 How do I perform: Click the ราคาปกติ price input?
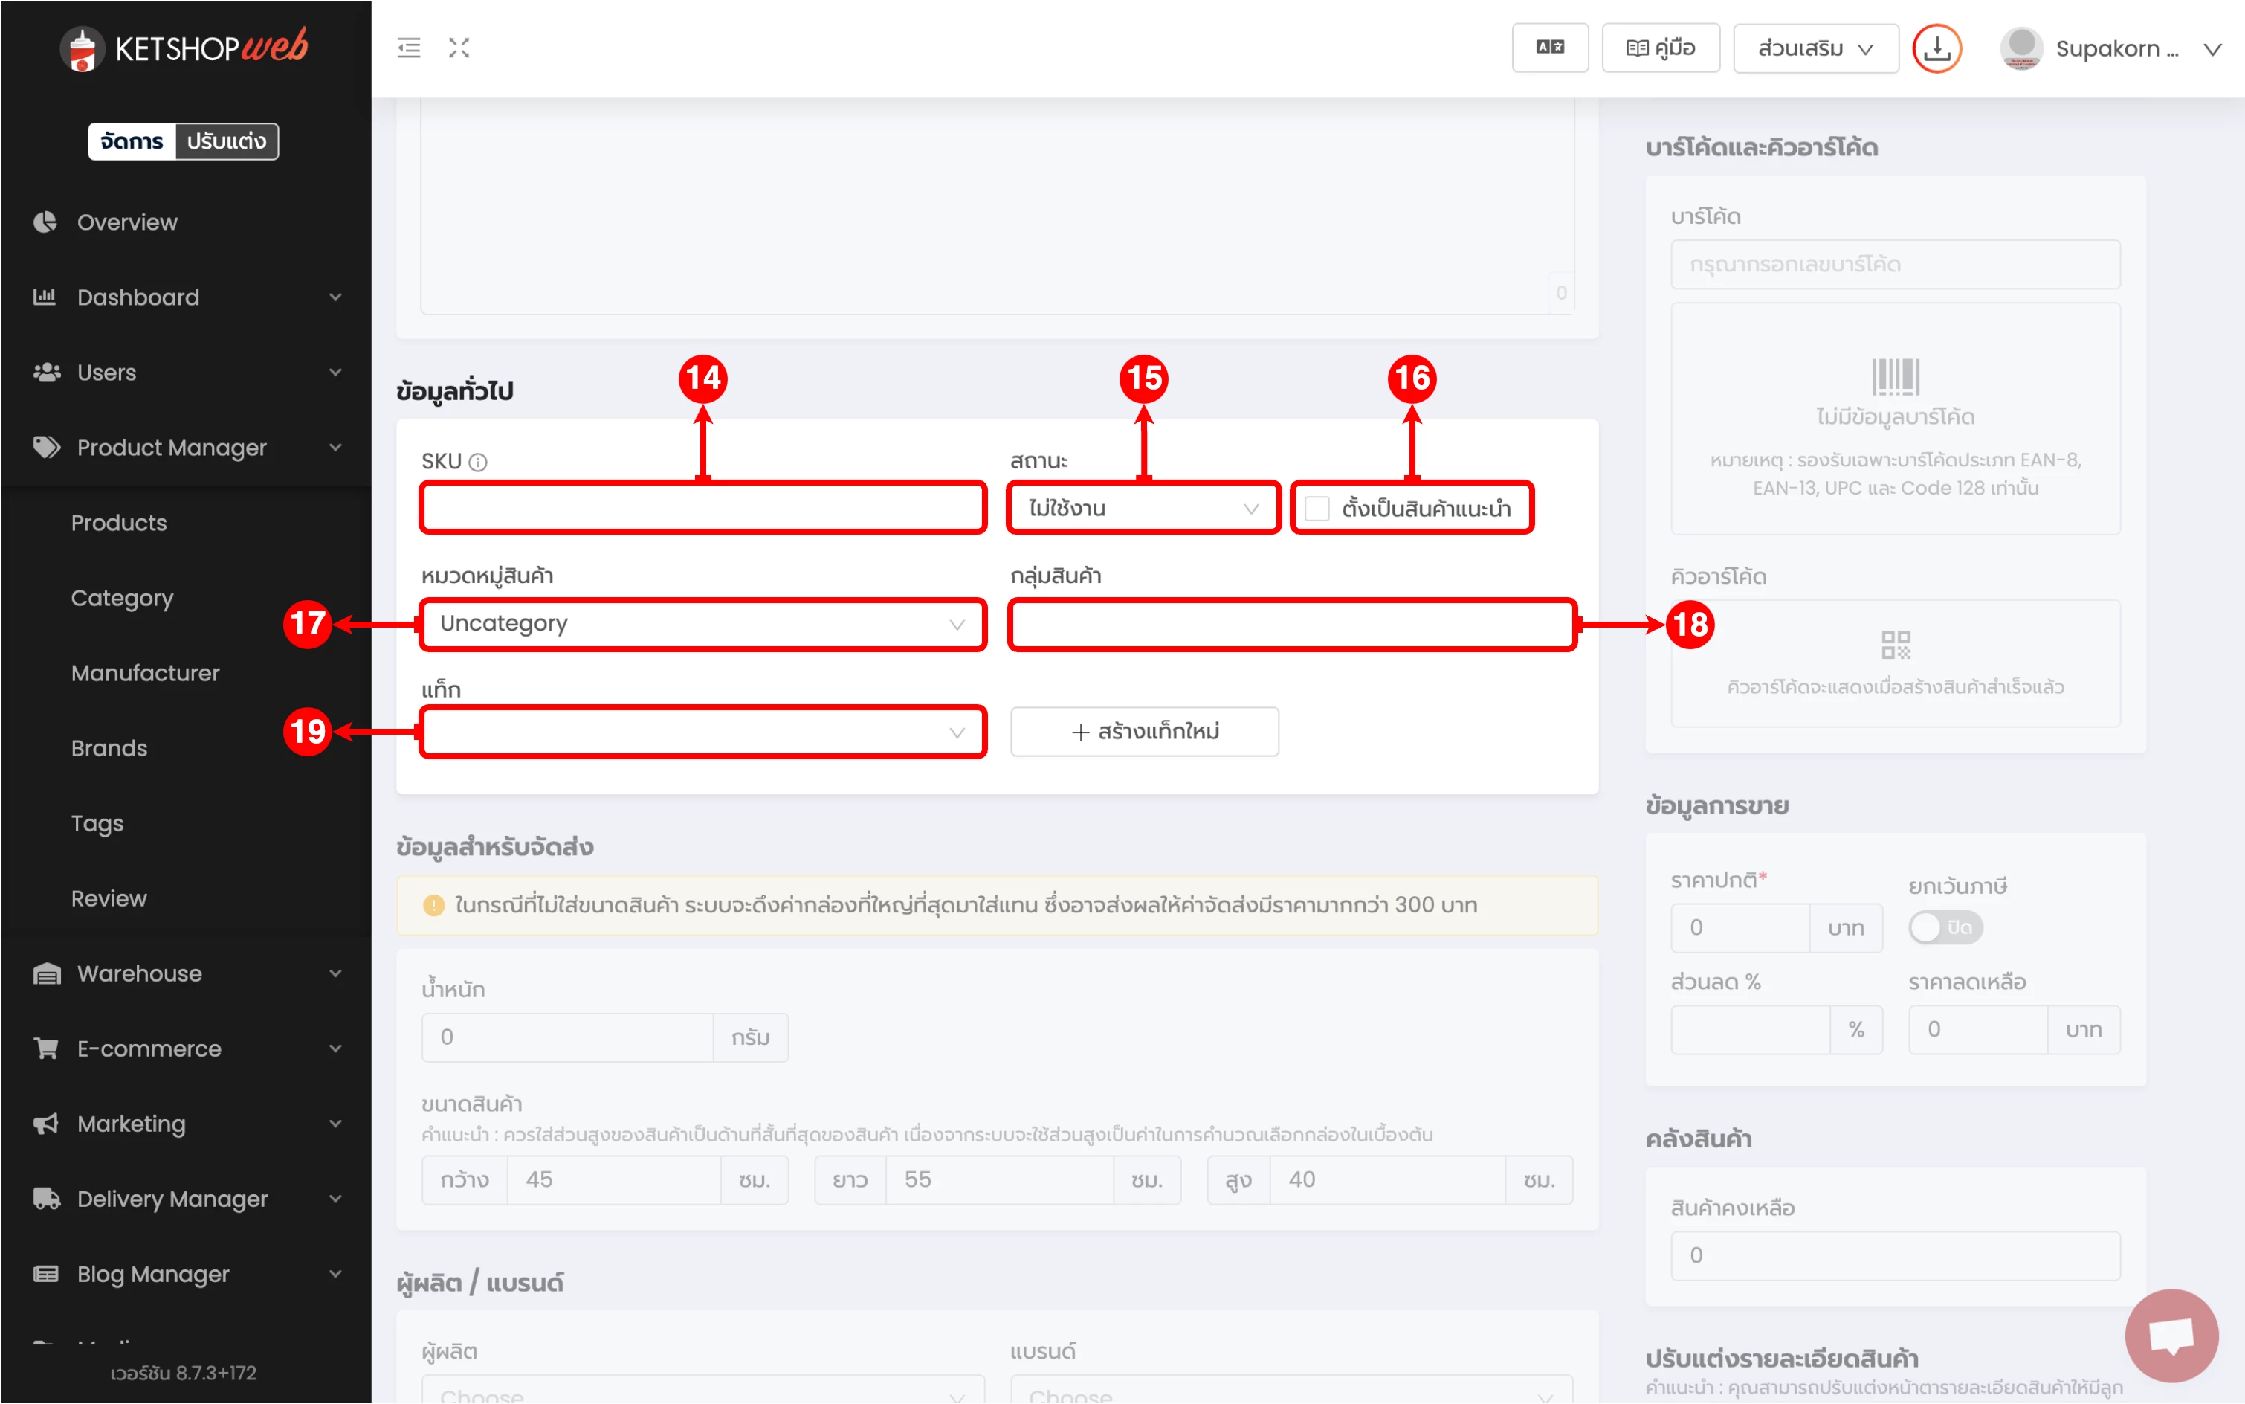click(1740, 927)
